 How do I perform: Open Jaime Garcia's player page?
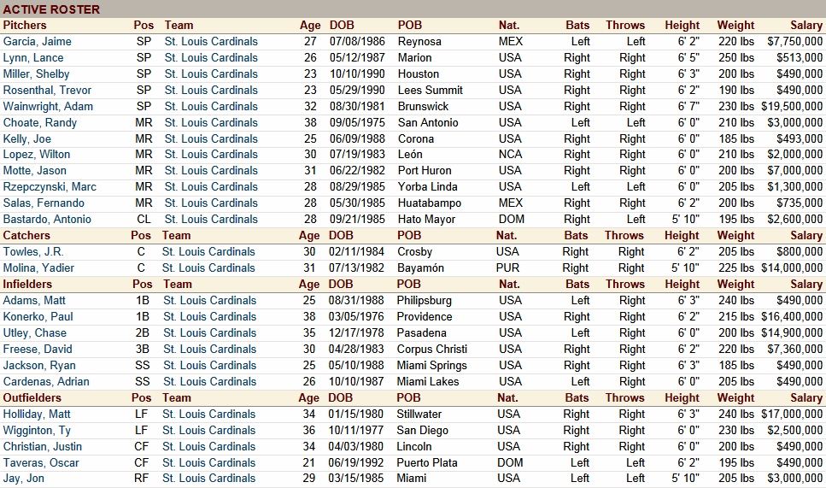tap(38, 41)
